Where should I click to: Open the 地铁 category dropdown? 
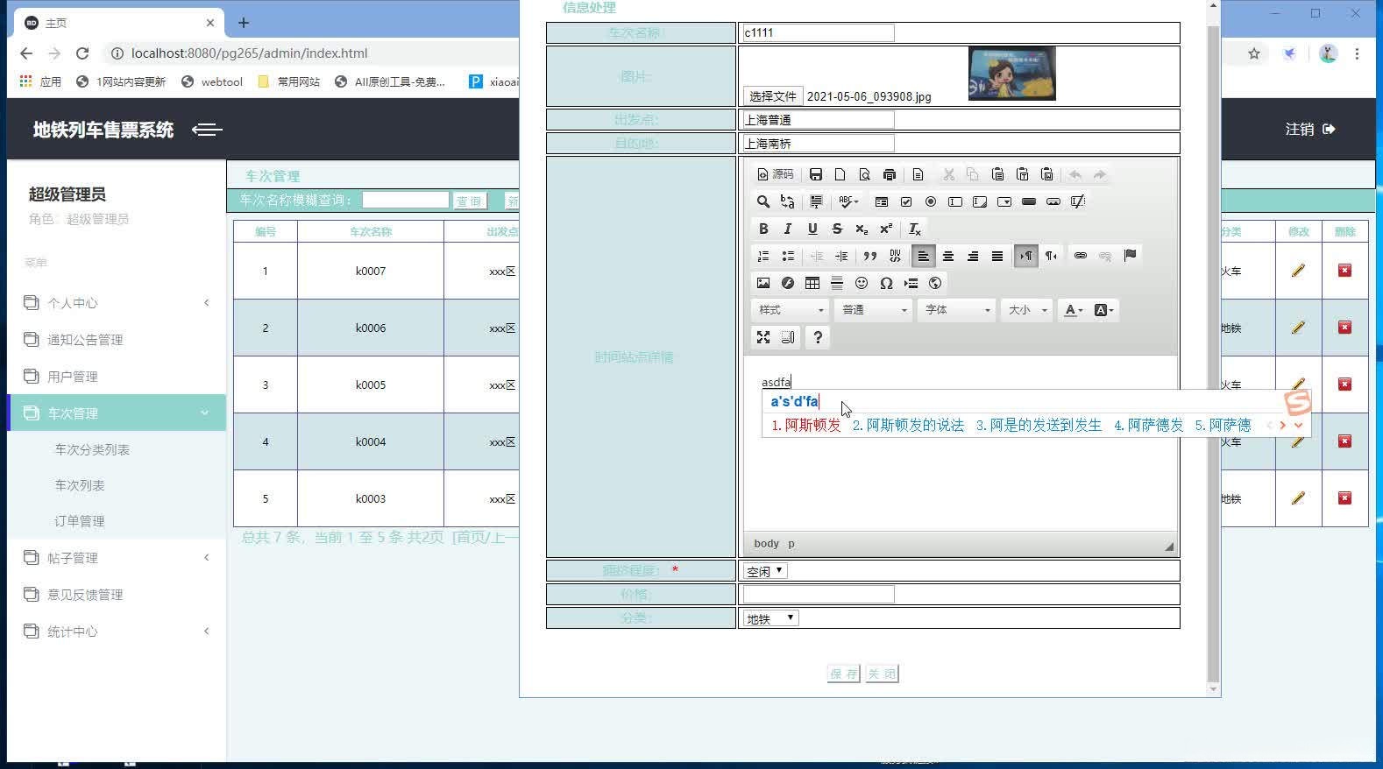coord(770,618)
